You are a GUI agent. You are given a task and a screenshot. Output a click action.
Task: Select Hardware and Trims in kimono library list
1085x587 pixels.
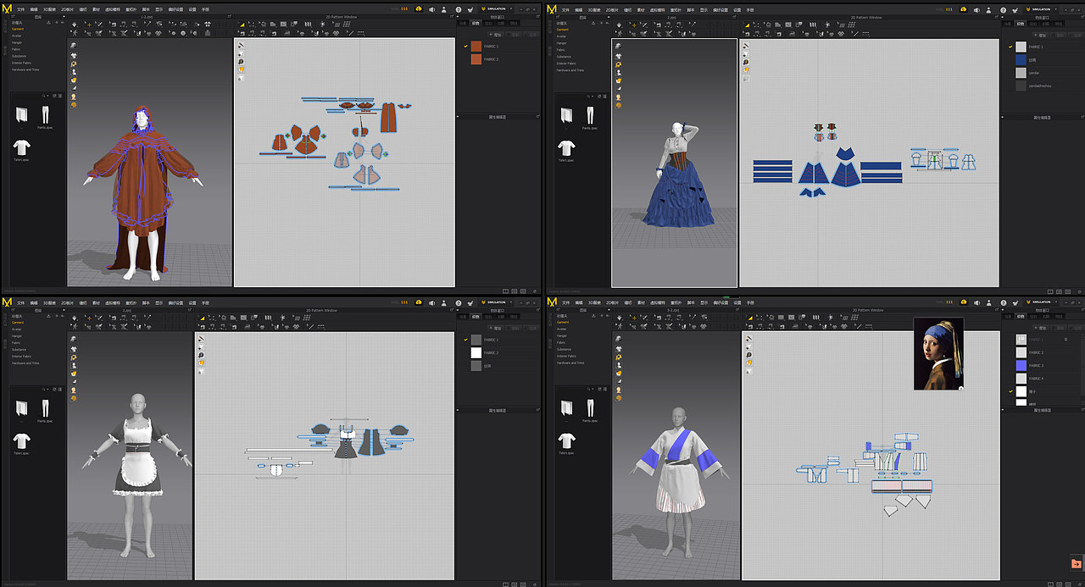[x=570, y=363]
